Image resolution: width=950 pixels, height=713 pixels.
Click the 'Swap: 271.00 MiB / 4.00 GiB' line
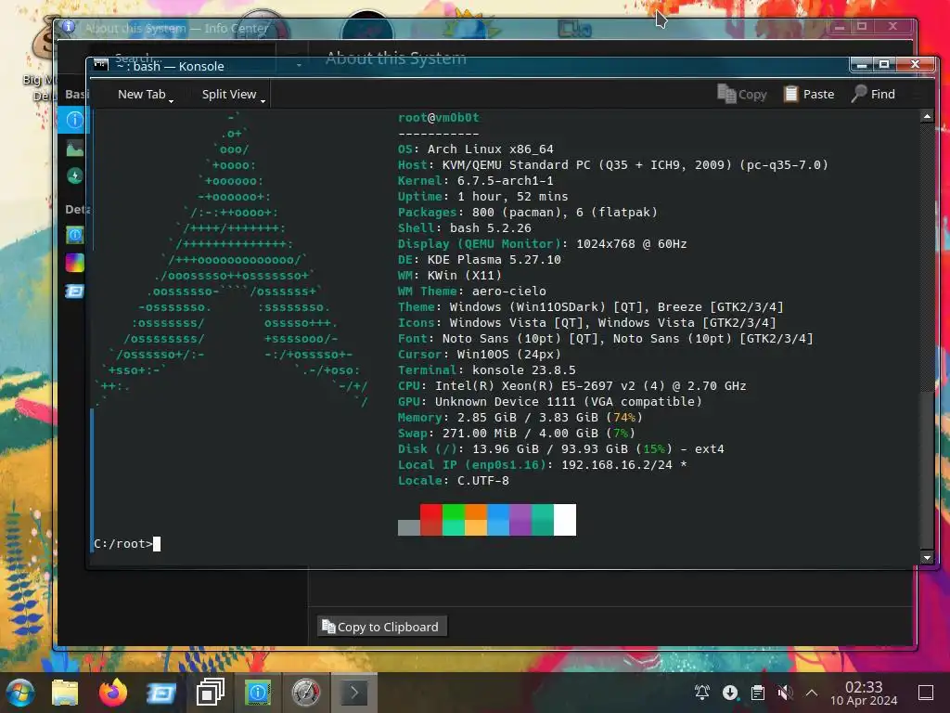pyautogui.click(x=516, y=433)
